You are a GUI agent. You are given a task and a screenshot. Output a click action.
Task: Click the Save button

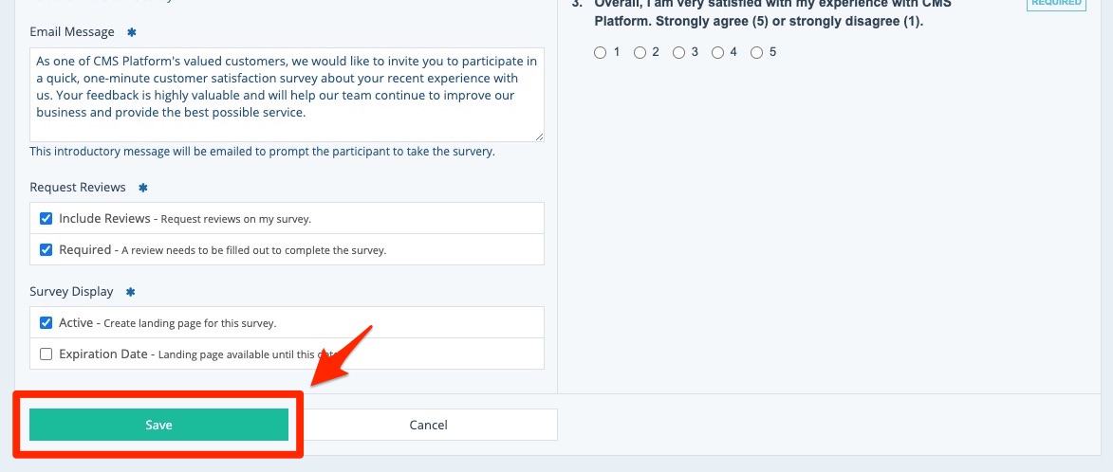(x=158, y=425)
